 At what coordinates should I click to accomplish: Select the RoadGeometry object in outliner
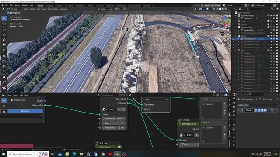pos(249,30)
